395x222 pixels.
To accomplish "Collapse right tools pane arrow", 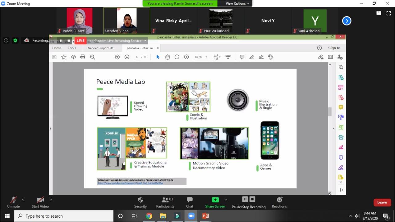I will [x=334, y=128].
